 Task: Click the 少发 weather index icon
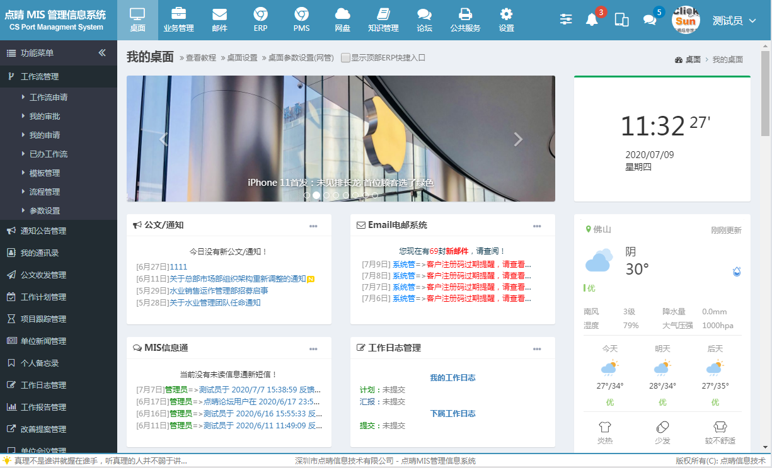[662, 427]
